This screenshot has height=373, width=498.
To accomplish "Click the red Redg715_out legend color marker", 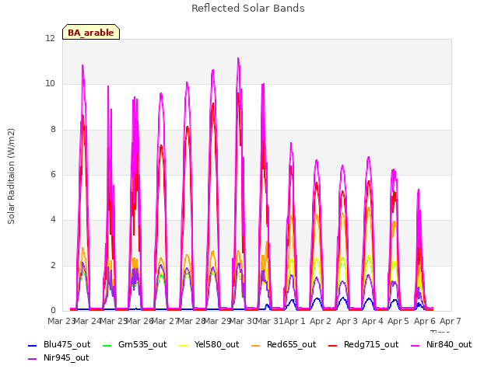I will coord(333,345).
